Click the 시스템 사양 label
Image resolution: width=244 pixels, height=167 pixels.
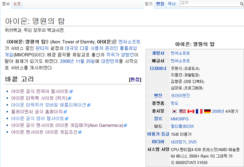[158, 150]
